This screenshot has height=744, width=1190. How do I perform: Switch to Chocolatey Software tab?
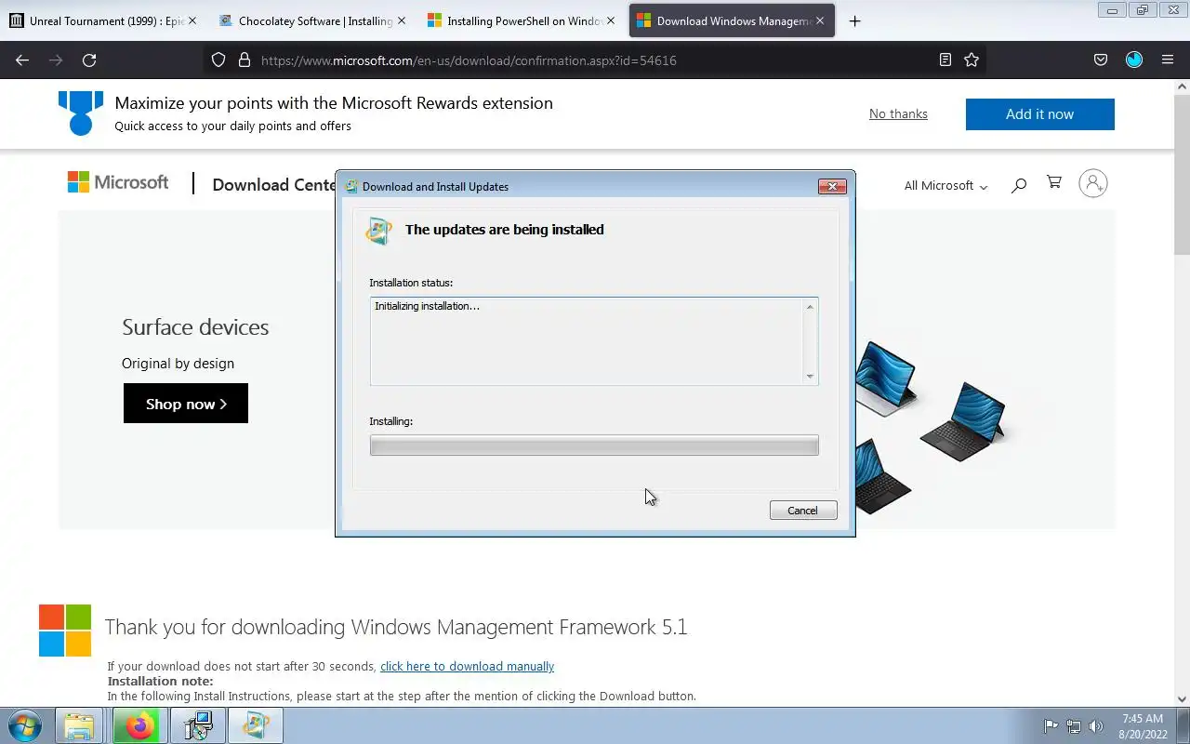pyautogui.click(x=312, y=20)
